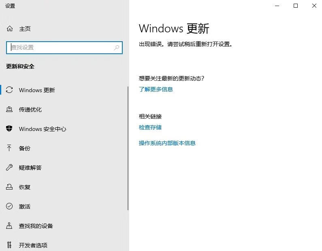Open the 主页 home label
This screenshot has width=322, height=251.
(x=25, y=29)
